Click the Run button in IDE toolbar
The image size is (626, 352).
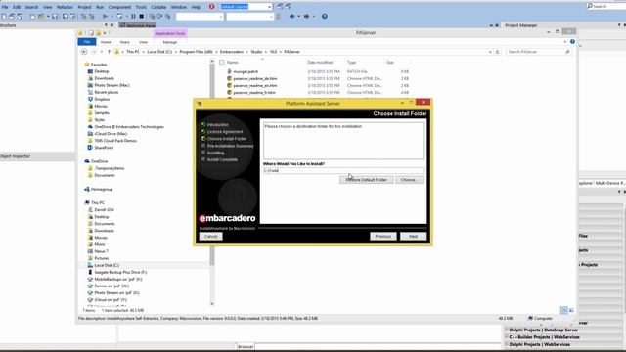[105, 17]
